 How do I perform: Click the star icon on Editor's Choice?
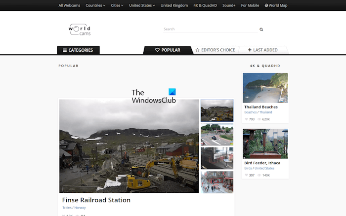(x=198, y=50)
